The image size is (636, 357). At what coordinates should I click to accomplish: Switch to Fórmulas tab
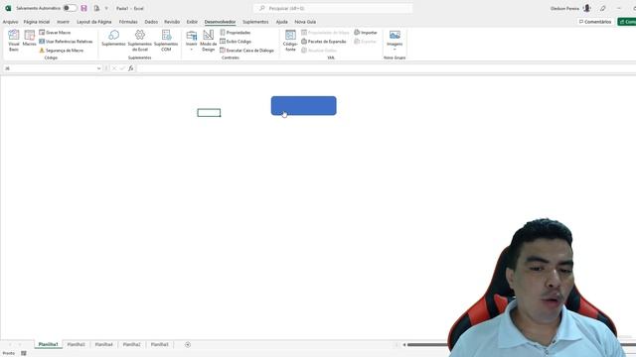pos(128,22)
